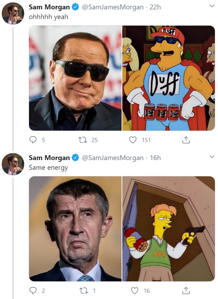218x299 pixels.
Task: Click @SamJamesMorgan handle on second tweet
Action: pyautogui.click(x=112, y=158)
